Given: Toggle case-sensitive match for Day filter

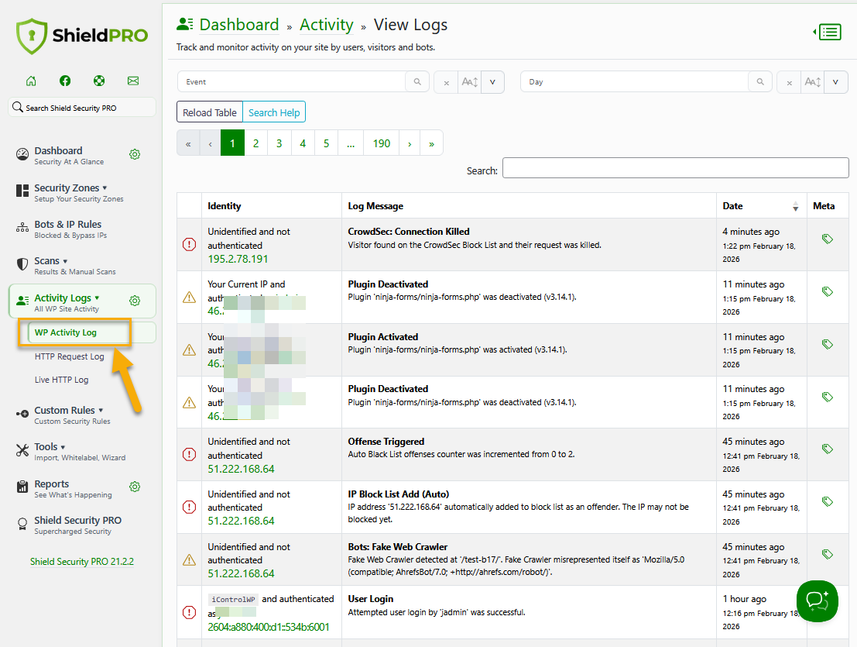Looking at the screenshot, I should tap(812, 82).
